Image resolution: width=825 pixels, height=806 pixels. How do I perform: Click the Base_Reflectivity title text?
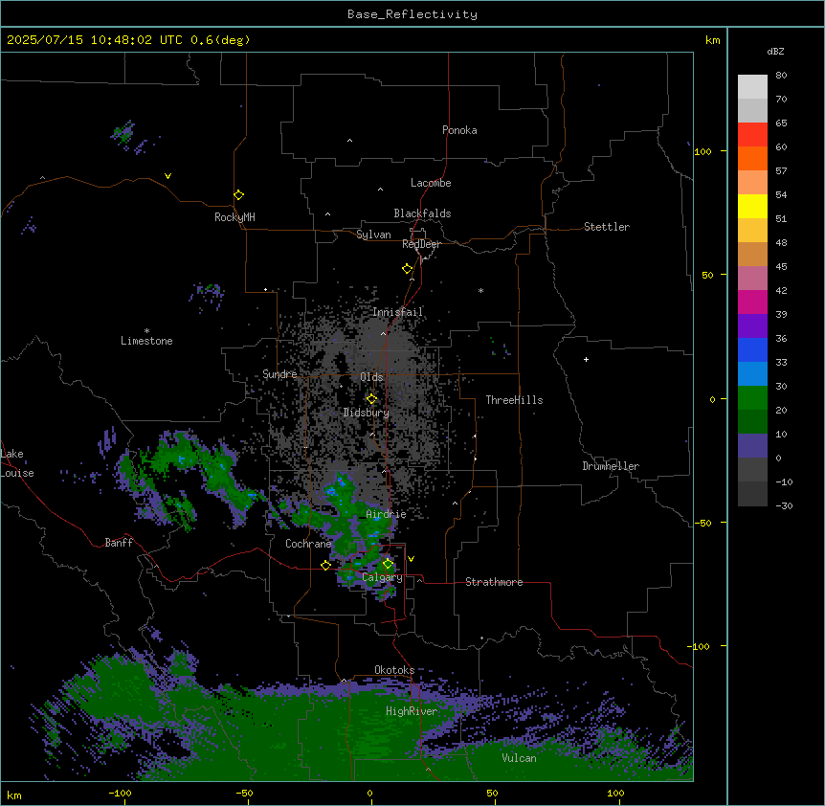click(412, 14)
